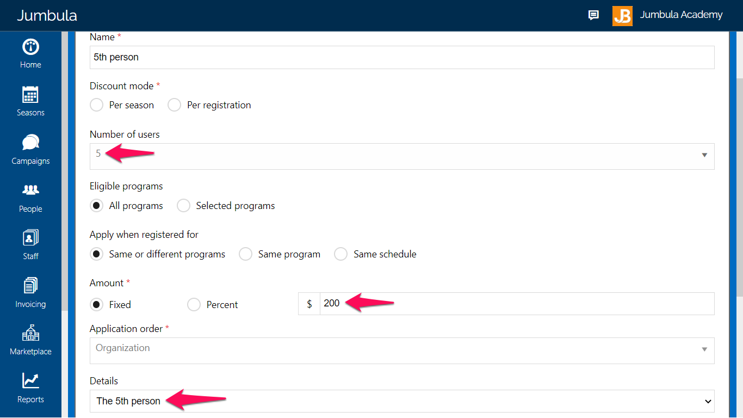Go to Seasons calendar icon
The image size is (743, 418).
point(30,95)
